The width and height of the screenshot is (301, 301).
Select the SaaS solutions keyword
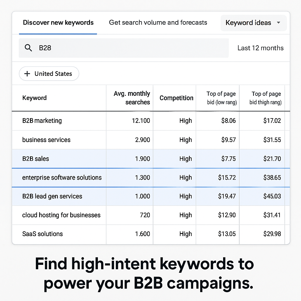point(42,234)
